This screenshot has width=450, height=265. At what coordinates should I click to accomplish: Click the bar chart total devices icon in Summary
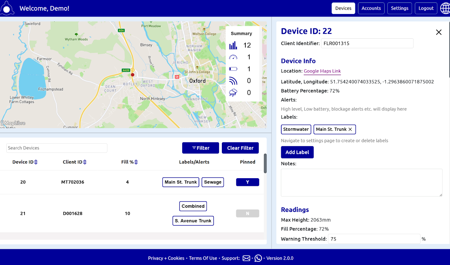pos(233,45)
